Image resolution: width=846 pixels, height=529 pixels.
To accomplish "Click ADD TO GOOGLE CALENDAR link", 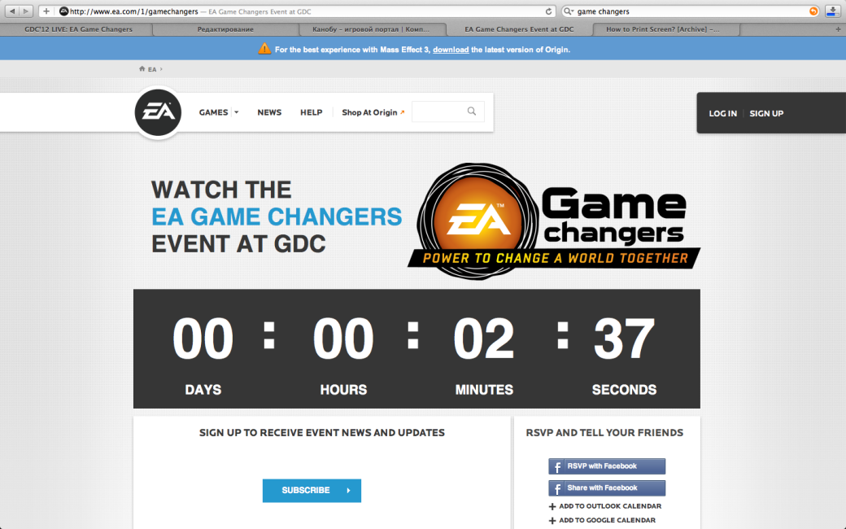I will point(607,520).
